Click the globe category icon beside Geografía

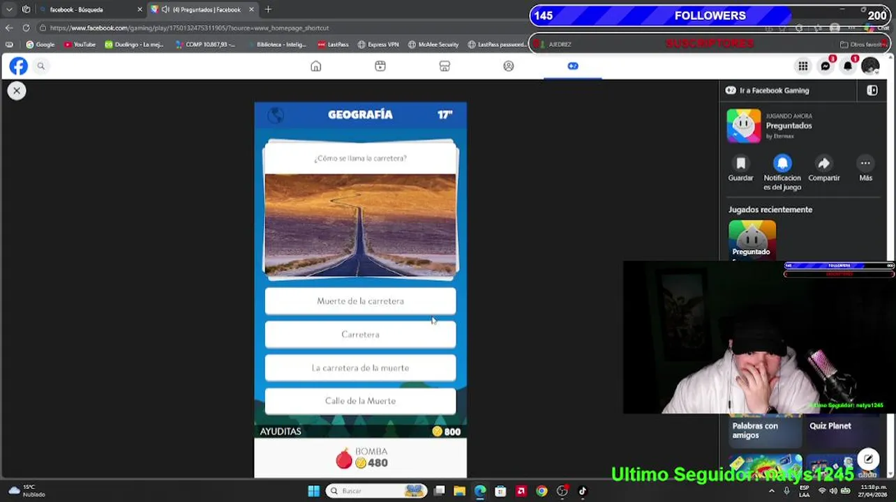276,115
